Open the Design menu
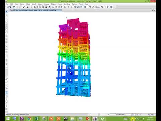 point(60,4)
